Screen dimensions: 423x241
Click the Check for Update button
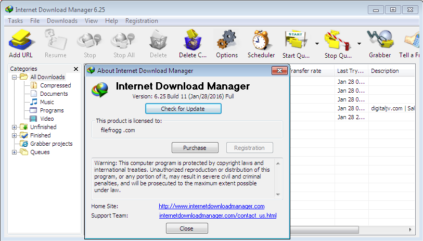(x=183, y=109)
